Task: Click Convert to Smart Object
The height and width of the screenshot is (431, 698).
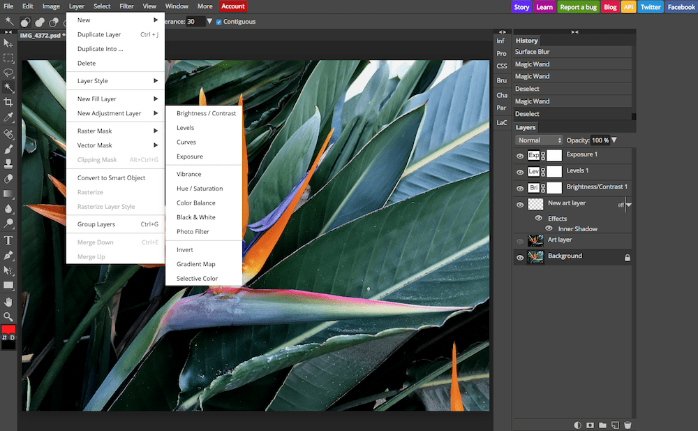Action: pyautogui.click(x=111, y=178)
